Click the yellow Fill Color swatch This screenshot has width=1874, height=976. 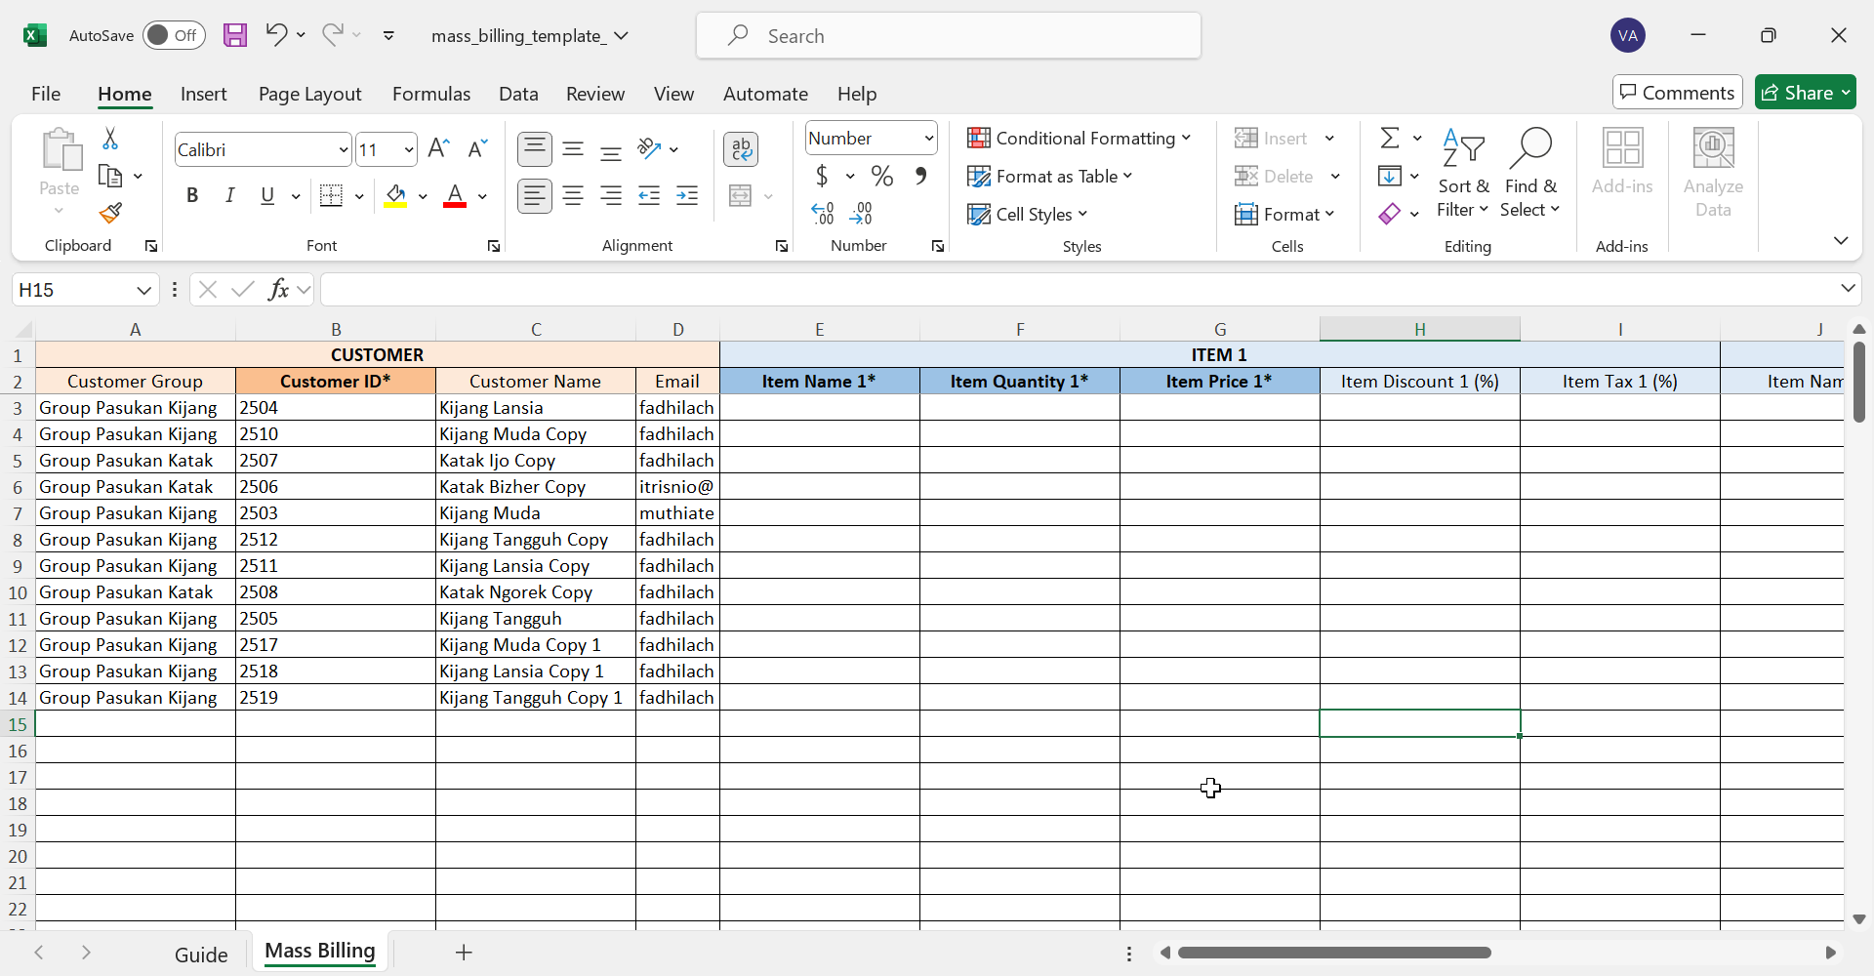tap(395, 196)
